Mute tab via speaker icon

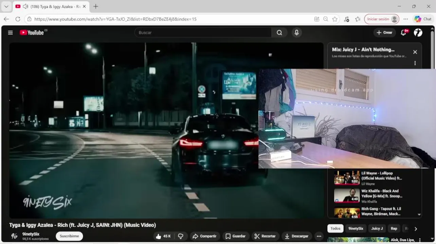coord(25,6)
